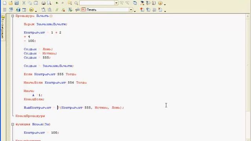Click the 'ИначеЕсли Контрагент 556 Тогда' line
Image resolution: width=251 pixels, height=141 pixels.
[55, 82]
